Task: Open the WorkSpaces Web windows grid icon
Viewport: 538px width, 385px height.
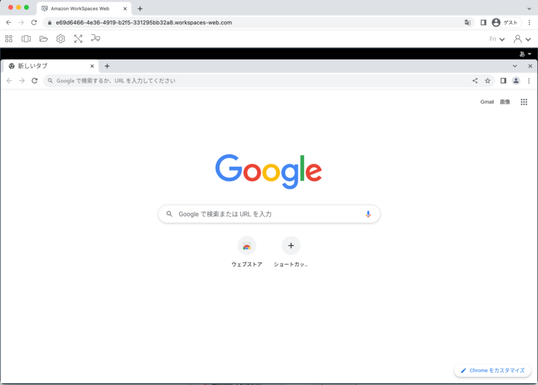Action: (9, 39)
